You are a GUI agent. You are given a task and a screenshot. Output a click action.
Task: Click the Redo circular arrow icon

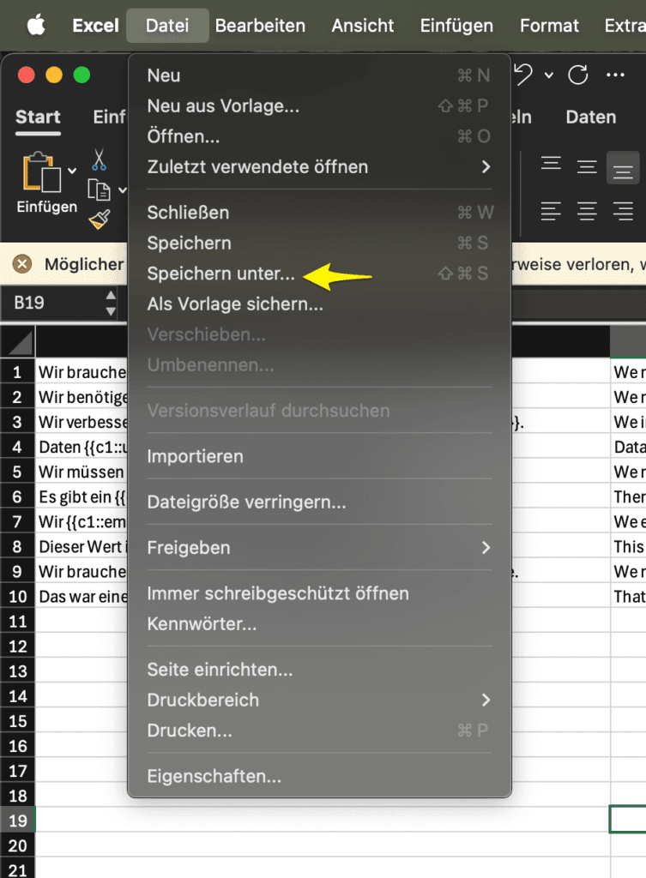click(x=578, y=75)
